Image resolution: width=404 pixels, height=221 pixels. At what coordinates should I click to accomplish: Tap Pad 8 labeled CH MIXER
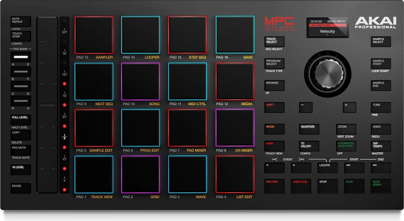click(x=235, y=128)
